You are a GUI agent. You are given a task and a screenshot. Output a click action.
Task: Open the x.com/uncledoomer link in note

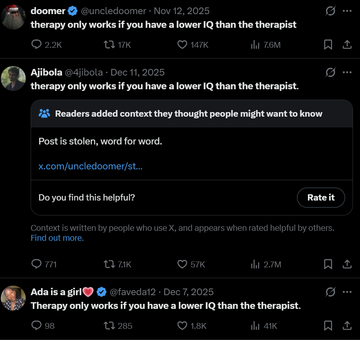[90, 166]
